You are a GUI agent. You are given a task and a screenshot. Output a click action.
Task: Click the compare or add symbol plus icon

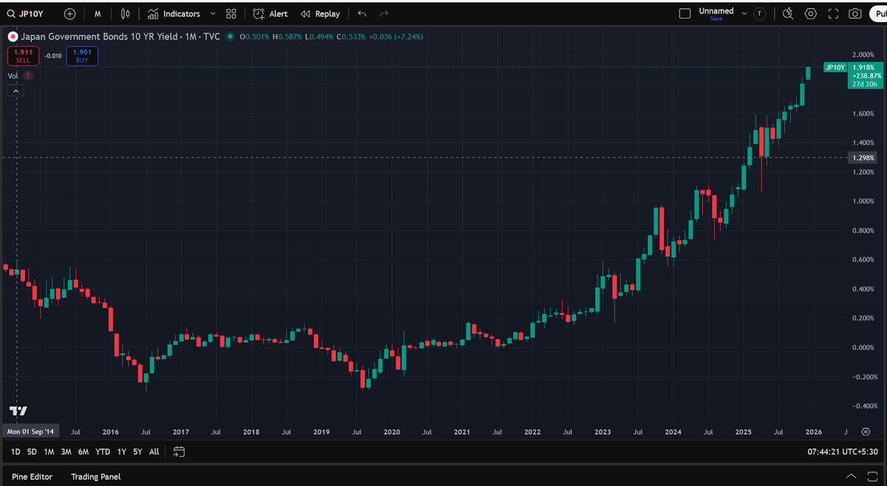coord(69,13)
